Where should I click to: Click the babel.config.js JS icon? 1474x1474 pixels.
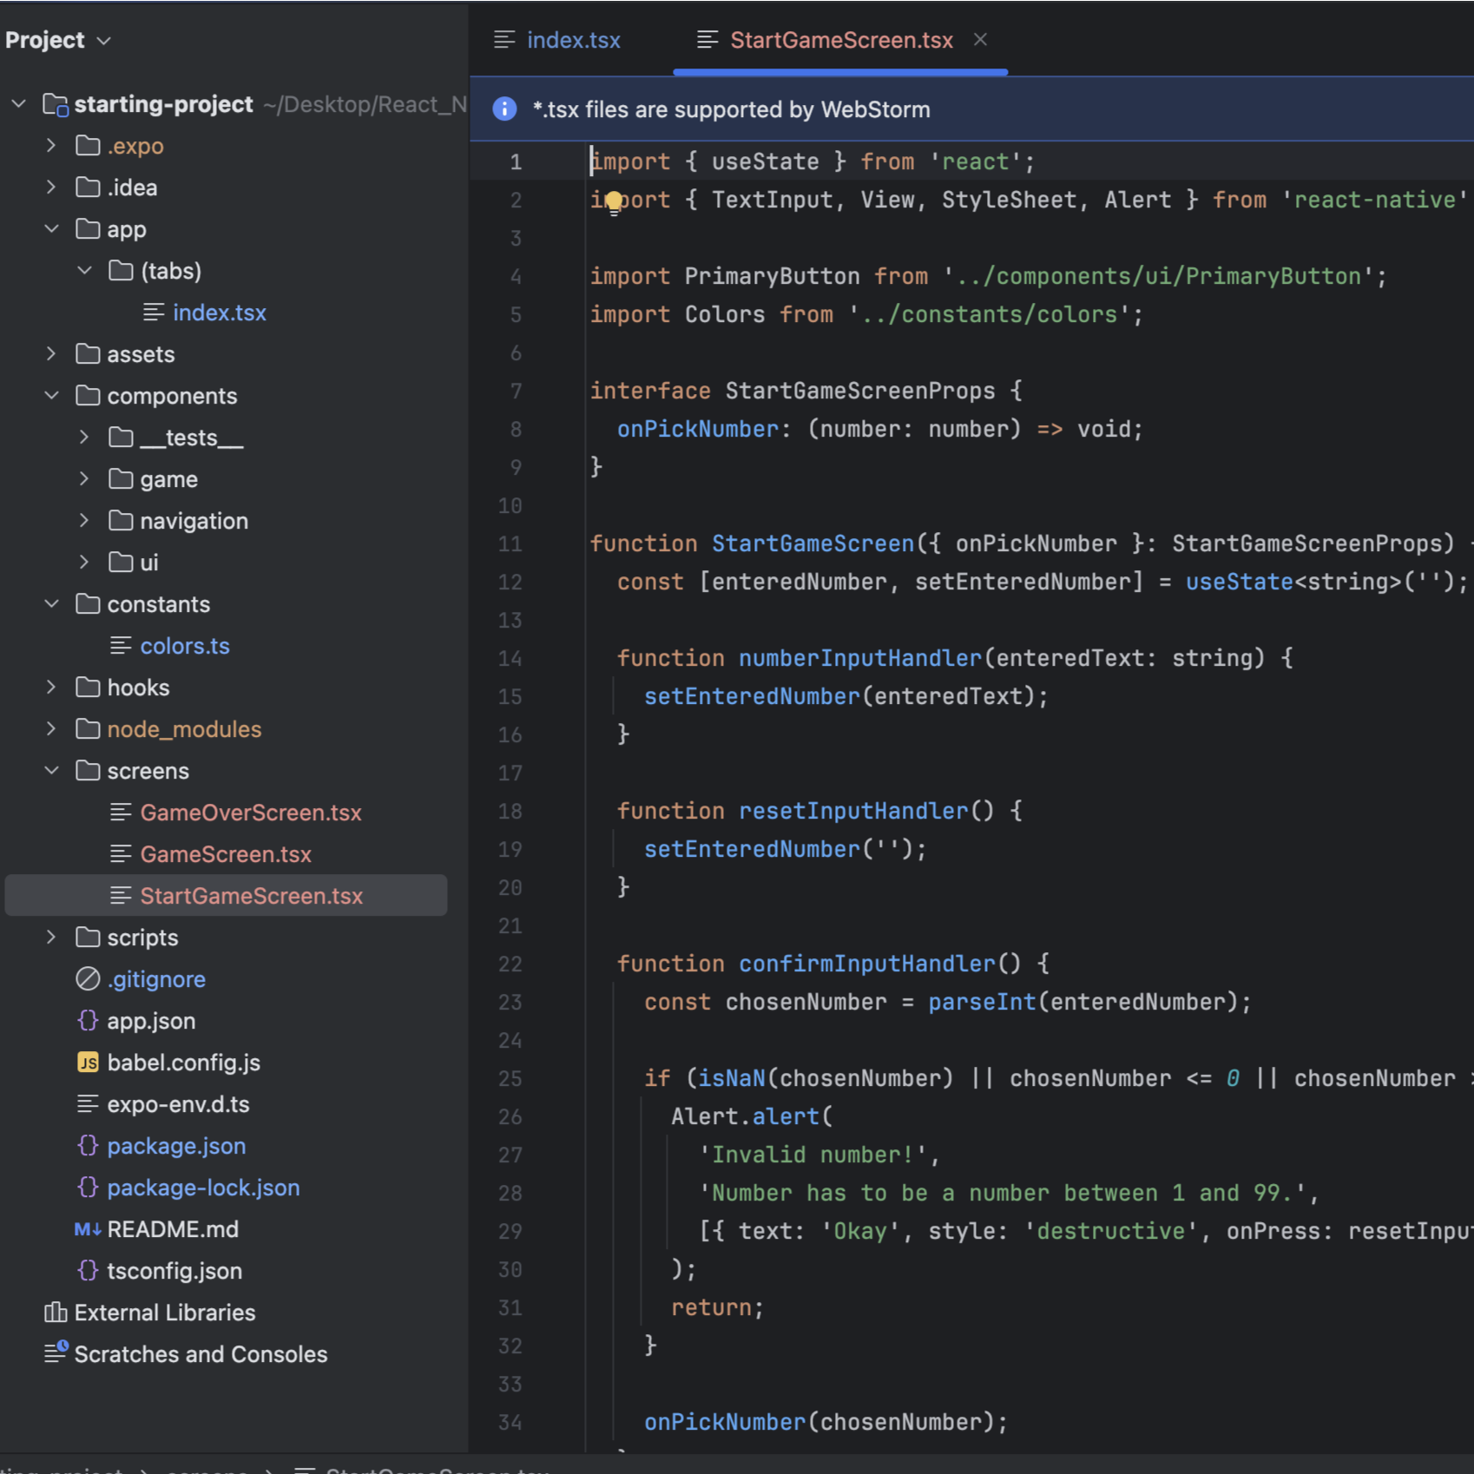tap(88, 1063)
